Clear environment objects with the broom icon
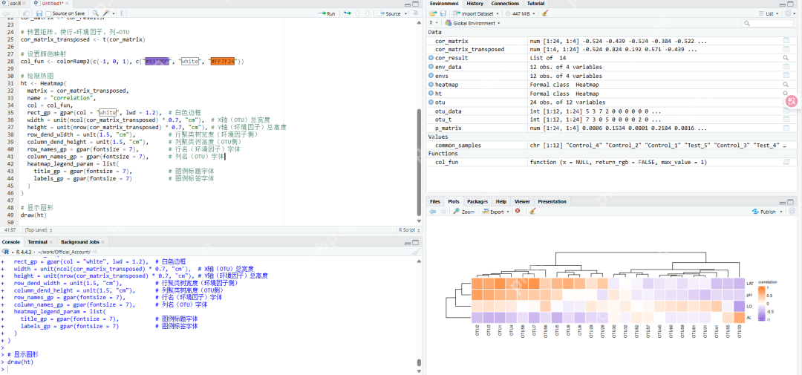The image size is (802, 375). [545, 13]
